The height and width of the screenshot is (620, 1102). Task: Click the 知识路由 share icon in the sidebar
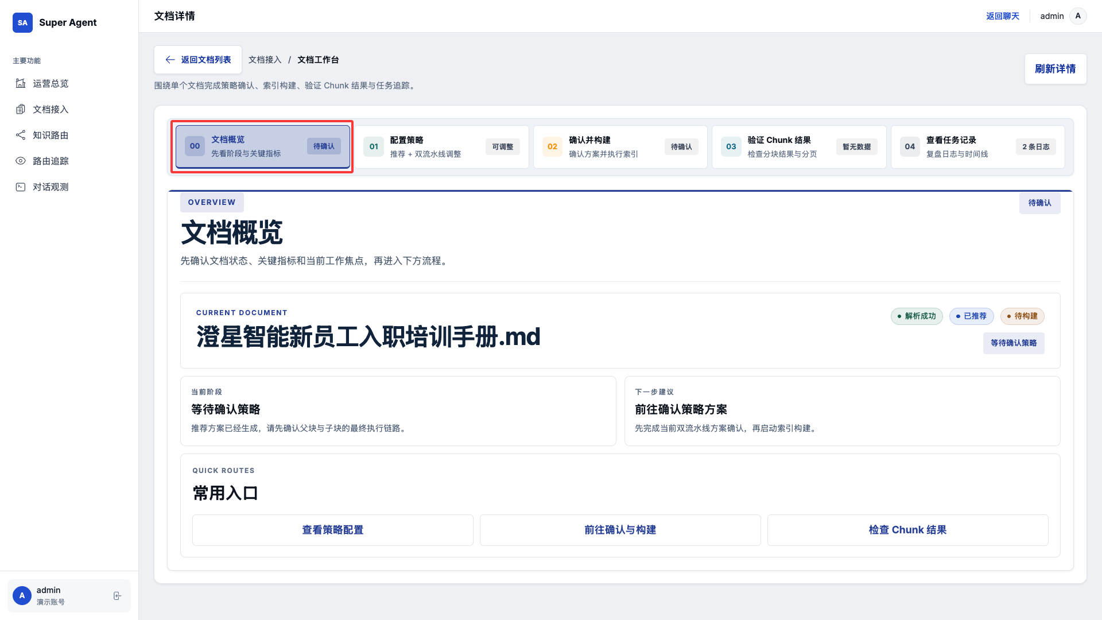coord(21,135)
